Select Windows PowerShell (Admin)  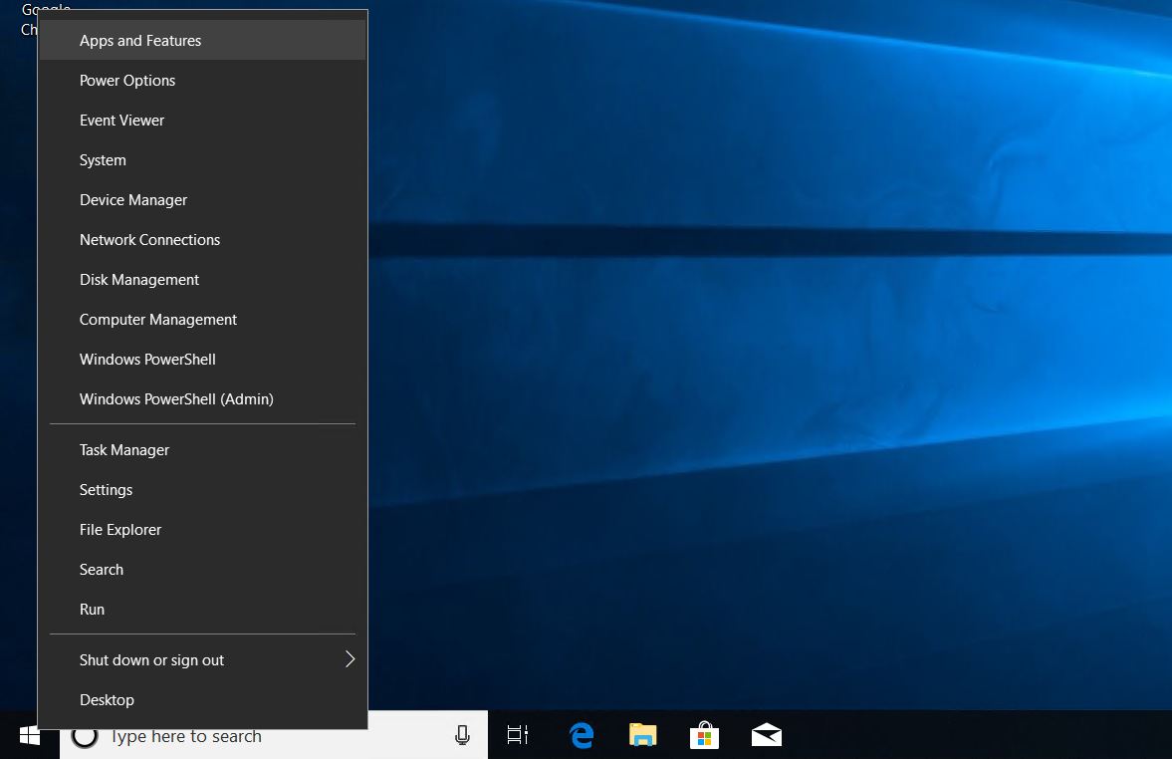pos(176,398)
